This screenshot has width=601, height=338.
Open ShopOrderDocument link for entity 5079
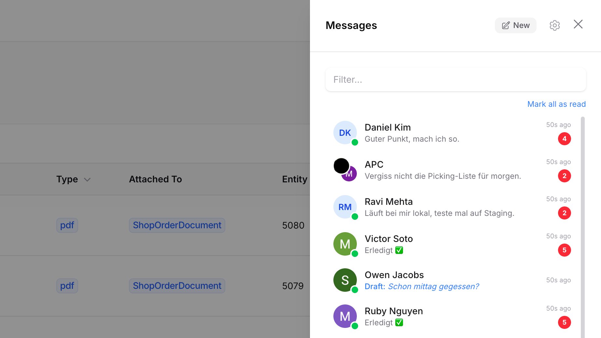(177, 286)
